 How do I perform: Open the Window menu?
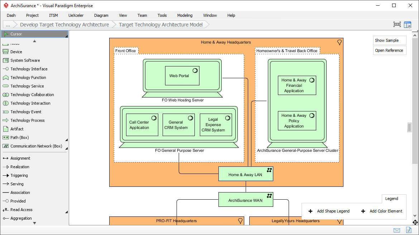pyautogui.click(x=210, y=15)
